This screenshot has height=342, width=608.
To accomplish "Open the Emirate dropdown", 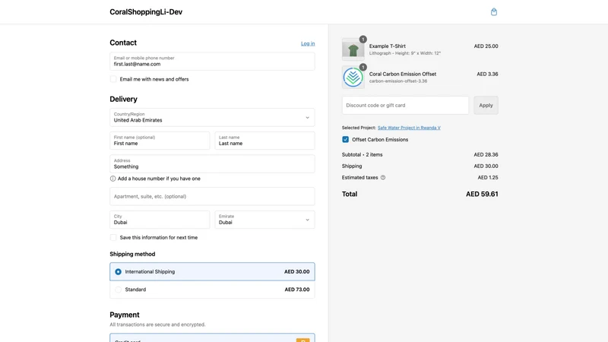I will click(264, 220).
